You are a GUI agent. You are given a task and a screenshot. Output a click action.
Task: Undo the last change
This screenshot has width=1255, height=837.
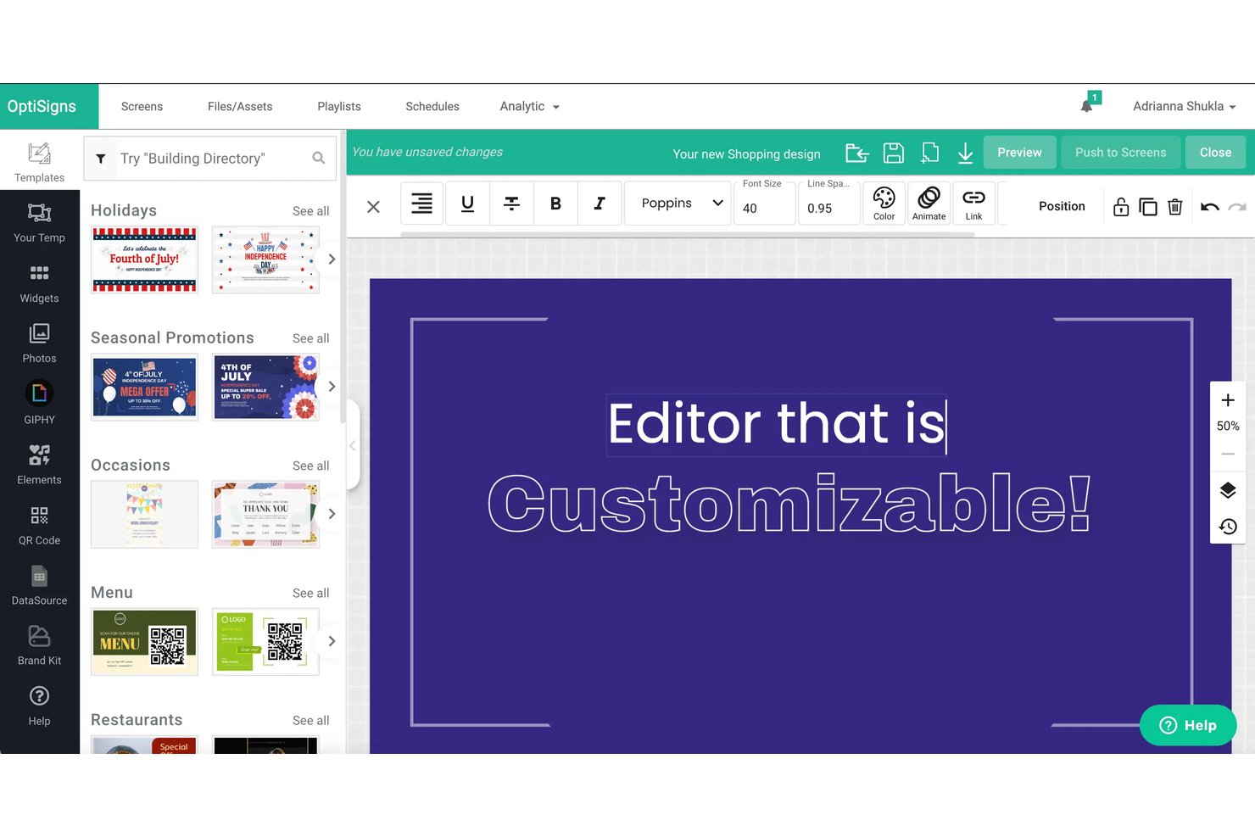pyautogui.click(x=1210, y=207)
